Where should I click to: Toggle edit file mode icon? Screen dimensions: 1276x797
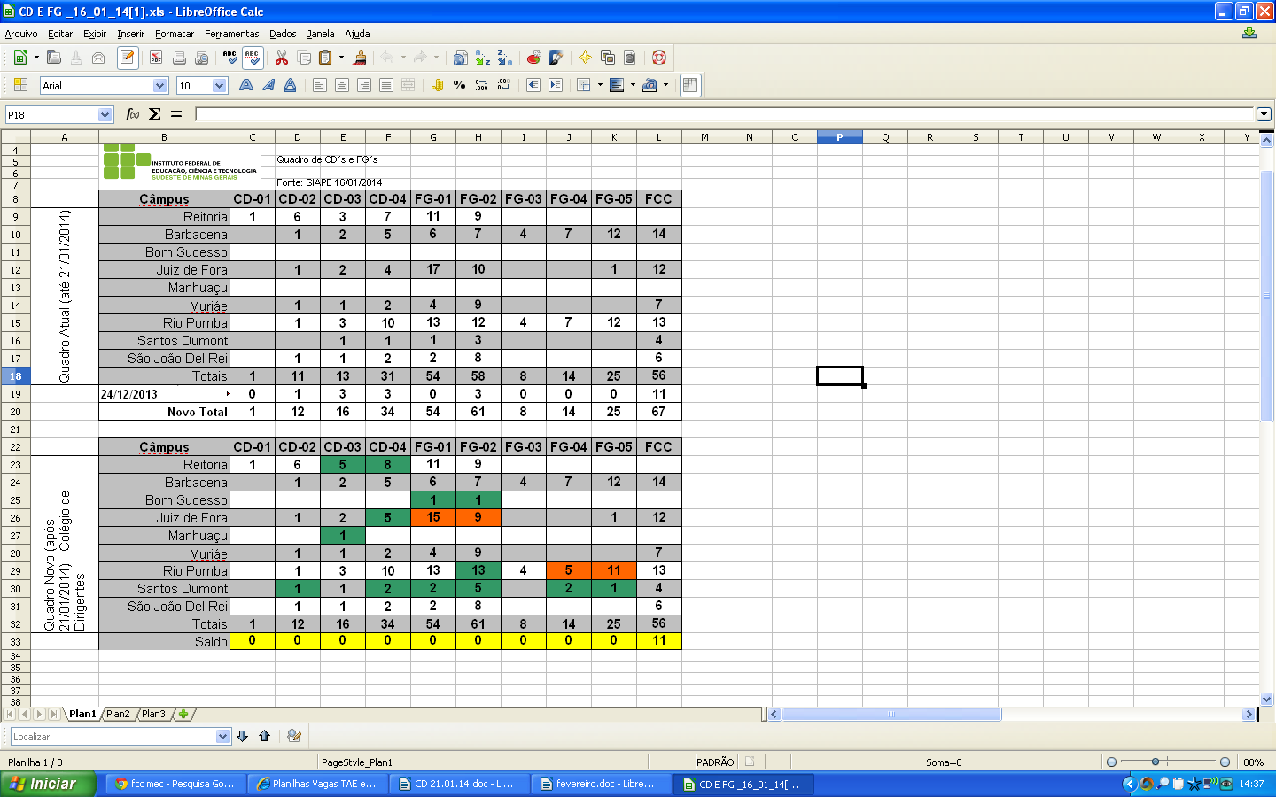(x=128, y=58)
